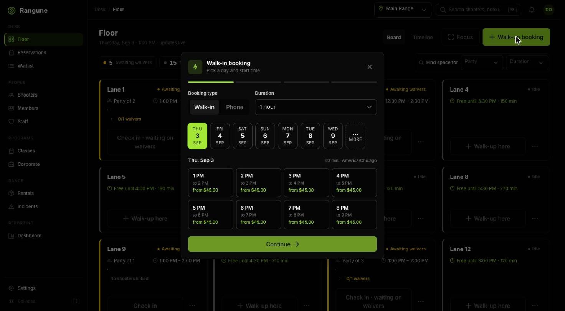Screen dimensions: 565x311
Task: Click Continue button in dialog
Action: (282, 244)
